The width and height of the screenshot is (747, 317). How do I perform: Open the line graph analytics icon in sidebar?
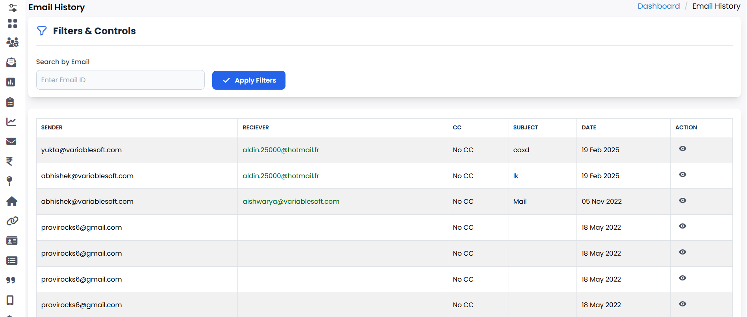coord(11,122)
